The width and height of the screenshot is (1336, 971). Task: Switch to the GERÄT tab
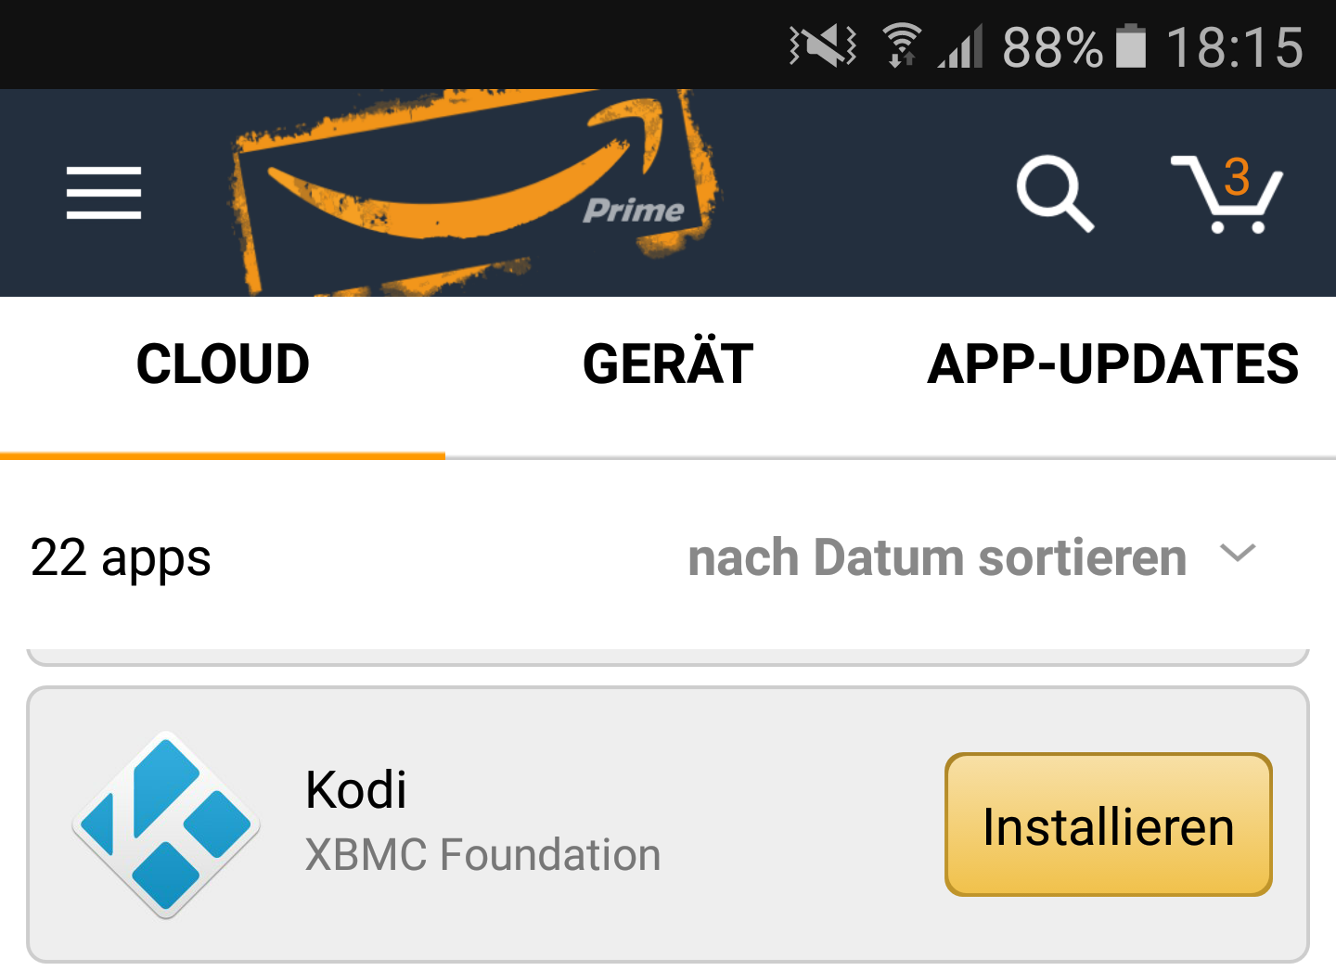pos(668,364)
